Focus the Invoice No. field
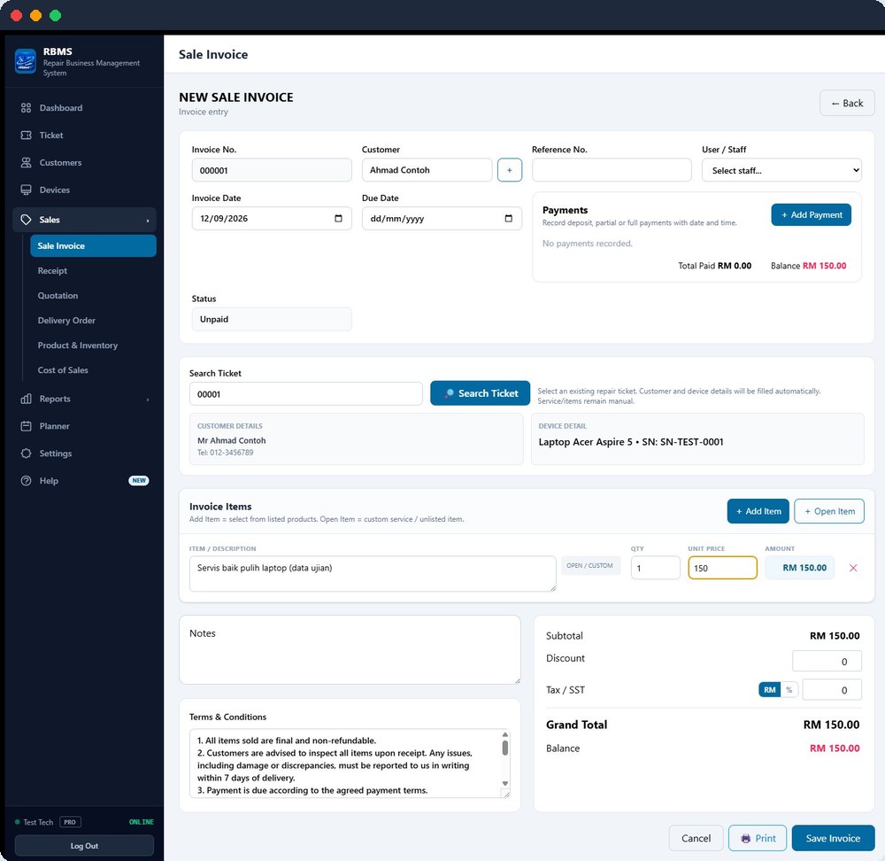The image size is (885, 861). point(272,170)
